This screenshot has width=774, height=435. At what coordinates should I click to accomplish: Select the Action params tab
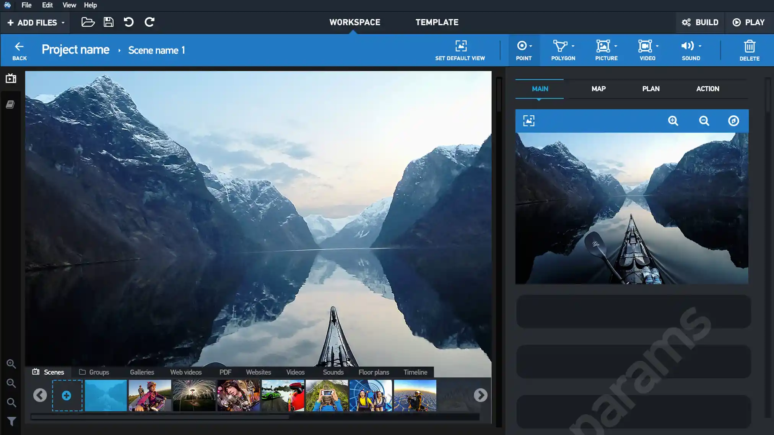coord(707,89)
